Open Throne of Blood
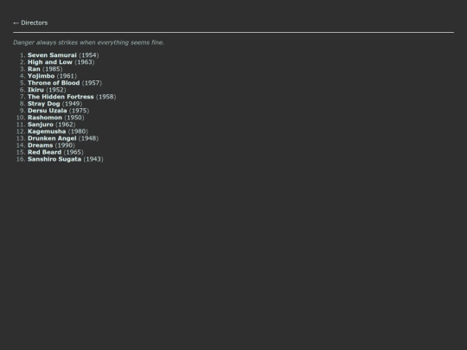This screenshot has width=467, height=350. click(x=54, y=83)
